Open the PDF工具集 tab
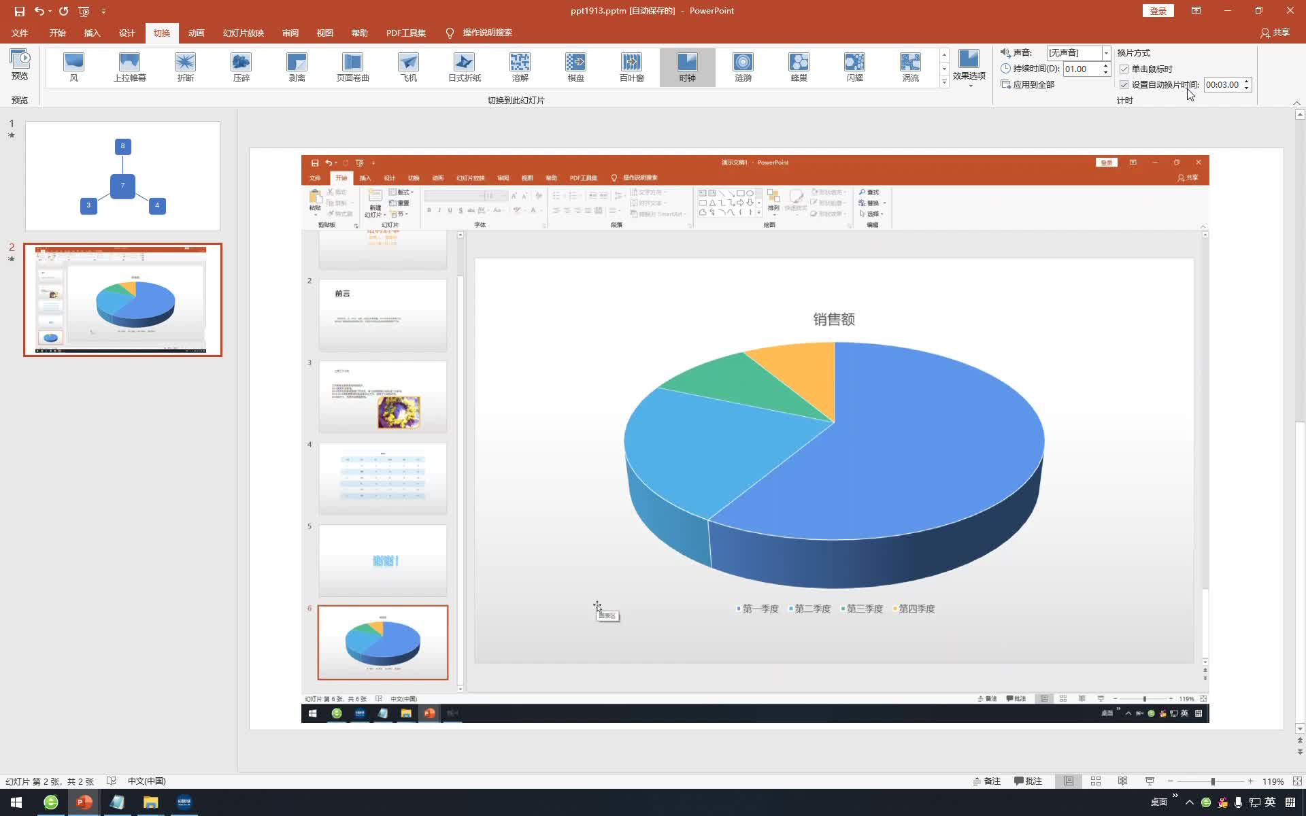 pos(405,33)
